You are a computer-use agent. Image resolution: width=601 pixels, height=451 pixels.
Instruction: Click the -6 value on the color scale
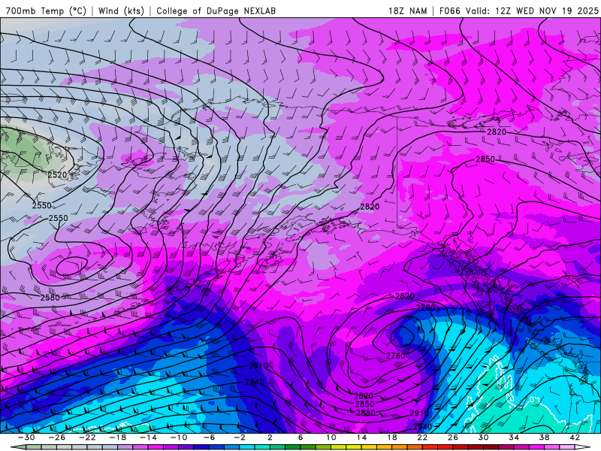(x=209, y=437)
